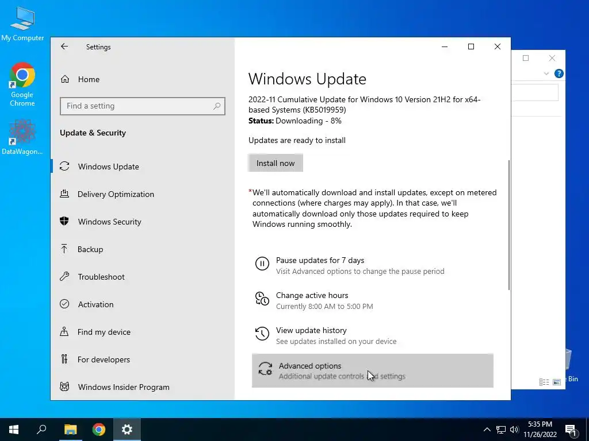Click the KB5019959 update title text
This screenshot has width=589, height=441.
[364, 105]
